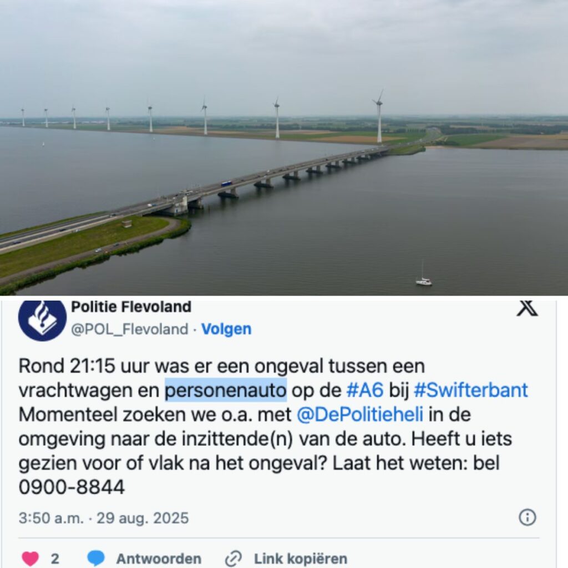Image resolution: width=568 pixels, height=568 pixels.
Task: Click the Antwoorden reply button
Action: pyautogui.click(x=159, y=559)
